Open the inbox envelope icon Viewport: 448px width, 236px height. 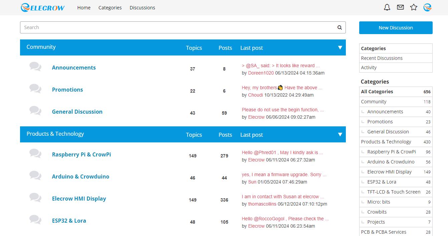(400, 7)
